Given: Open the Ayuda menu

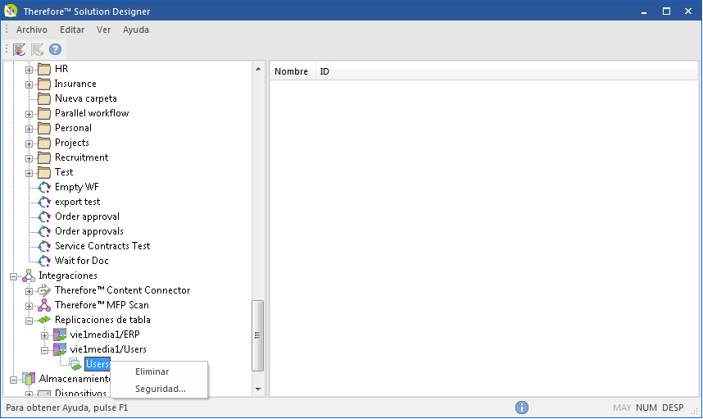Looking at the screenshot, I should [x=136, y=30].
